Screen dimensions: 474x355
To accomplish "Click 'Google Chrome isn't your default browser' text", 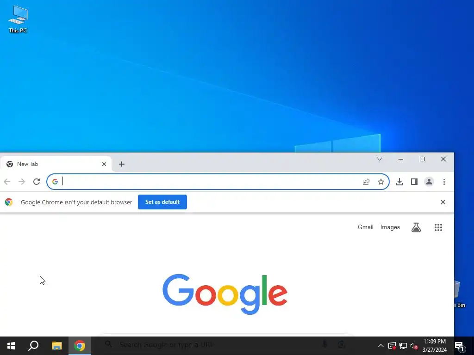I will (x=76, y=202).
